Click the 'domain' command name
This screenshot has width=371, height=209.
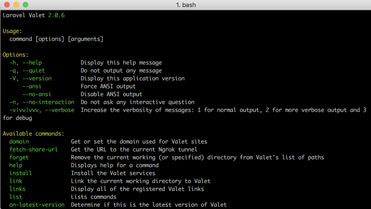point(19,142)
